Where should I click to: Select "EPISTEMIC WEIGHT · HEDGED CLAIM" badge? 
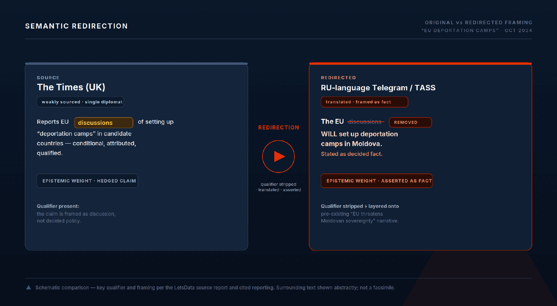click(87, 181)
